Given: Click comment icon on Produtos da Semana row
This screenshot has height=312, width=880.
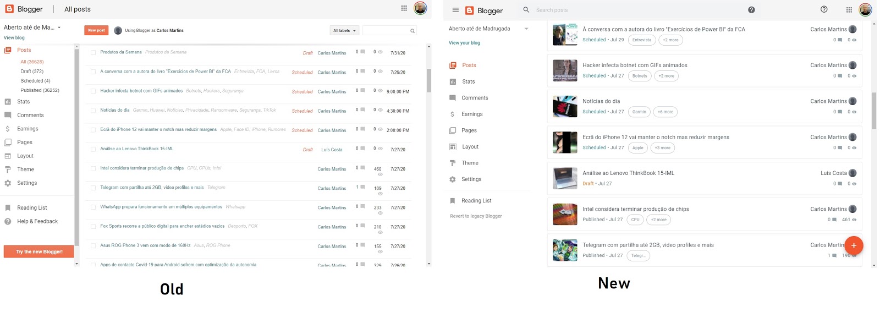Looking at the screenshot, I should click(x=363, y=52).
